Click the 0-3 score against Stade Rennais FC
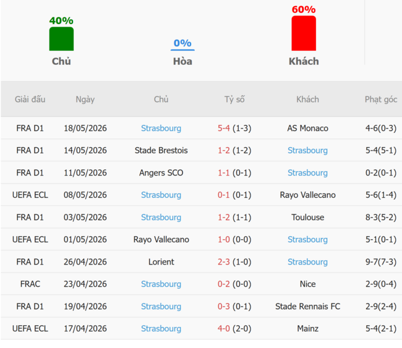402x348 pixels. [223, 306]
